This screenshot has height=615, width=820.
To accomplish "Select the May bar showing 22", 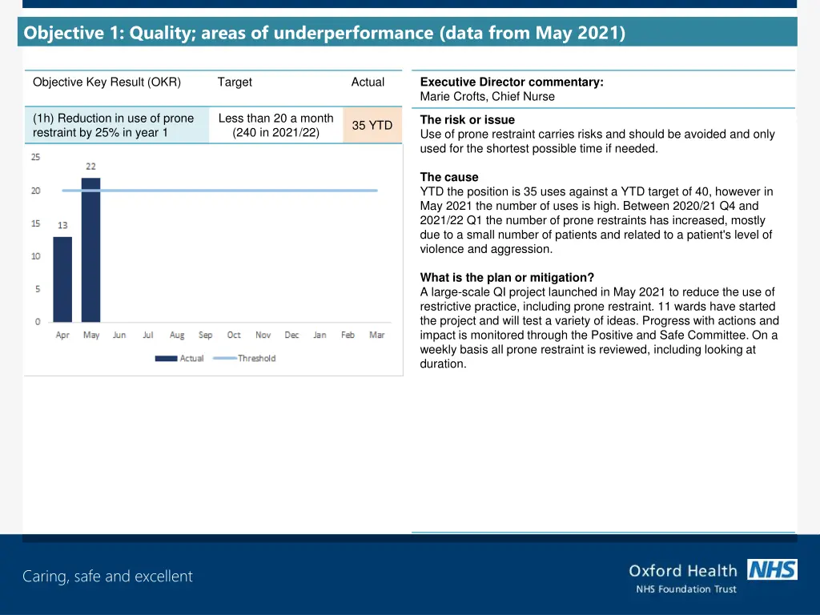I will click(91, 248).
